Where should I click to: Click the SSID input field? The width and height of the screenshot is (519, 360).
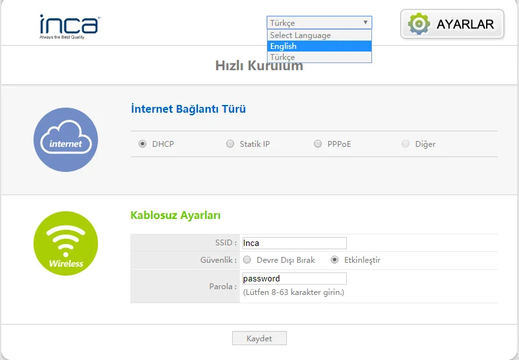click(x=294, y=243)
